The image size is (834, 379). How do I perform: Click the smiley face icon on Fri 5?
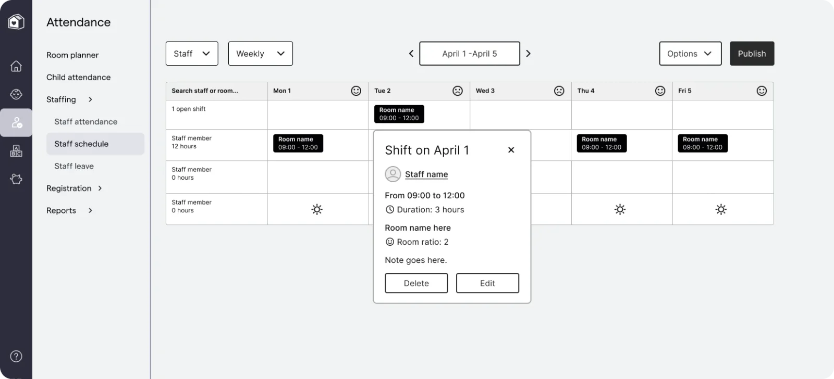coord(761,91)
